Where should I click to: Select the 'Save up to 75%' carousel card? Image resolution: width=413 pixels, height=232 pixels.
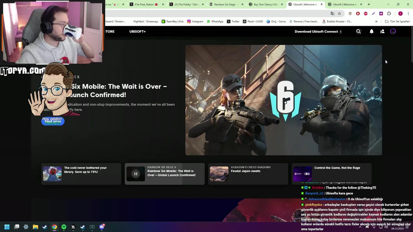pyautogui.click(x=81, y=174)
